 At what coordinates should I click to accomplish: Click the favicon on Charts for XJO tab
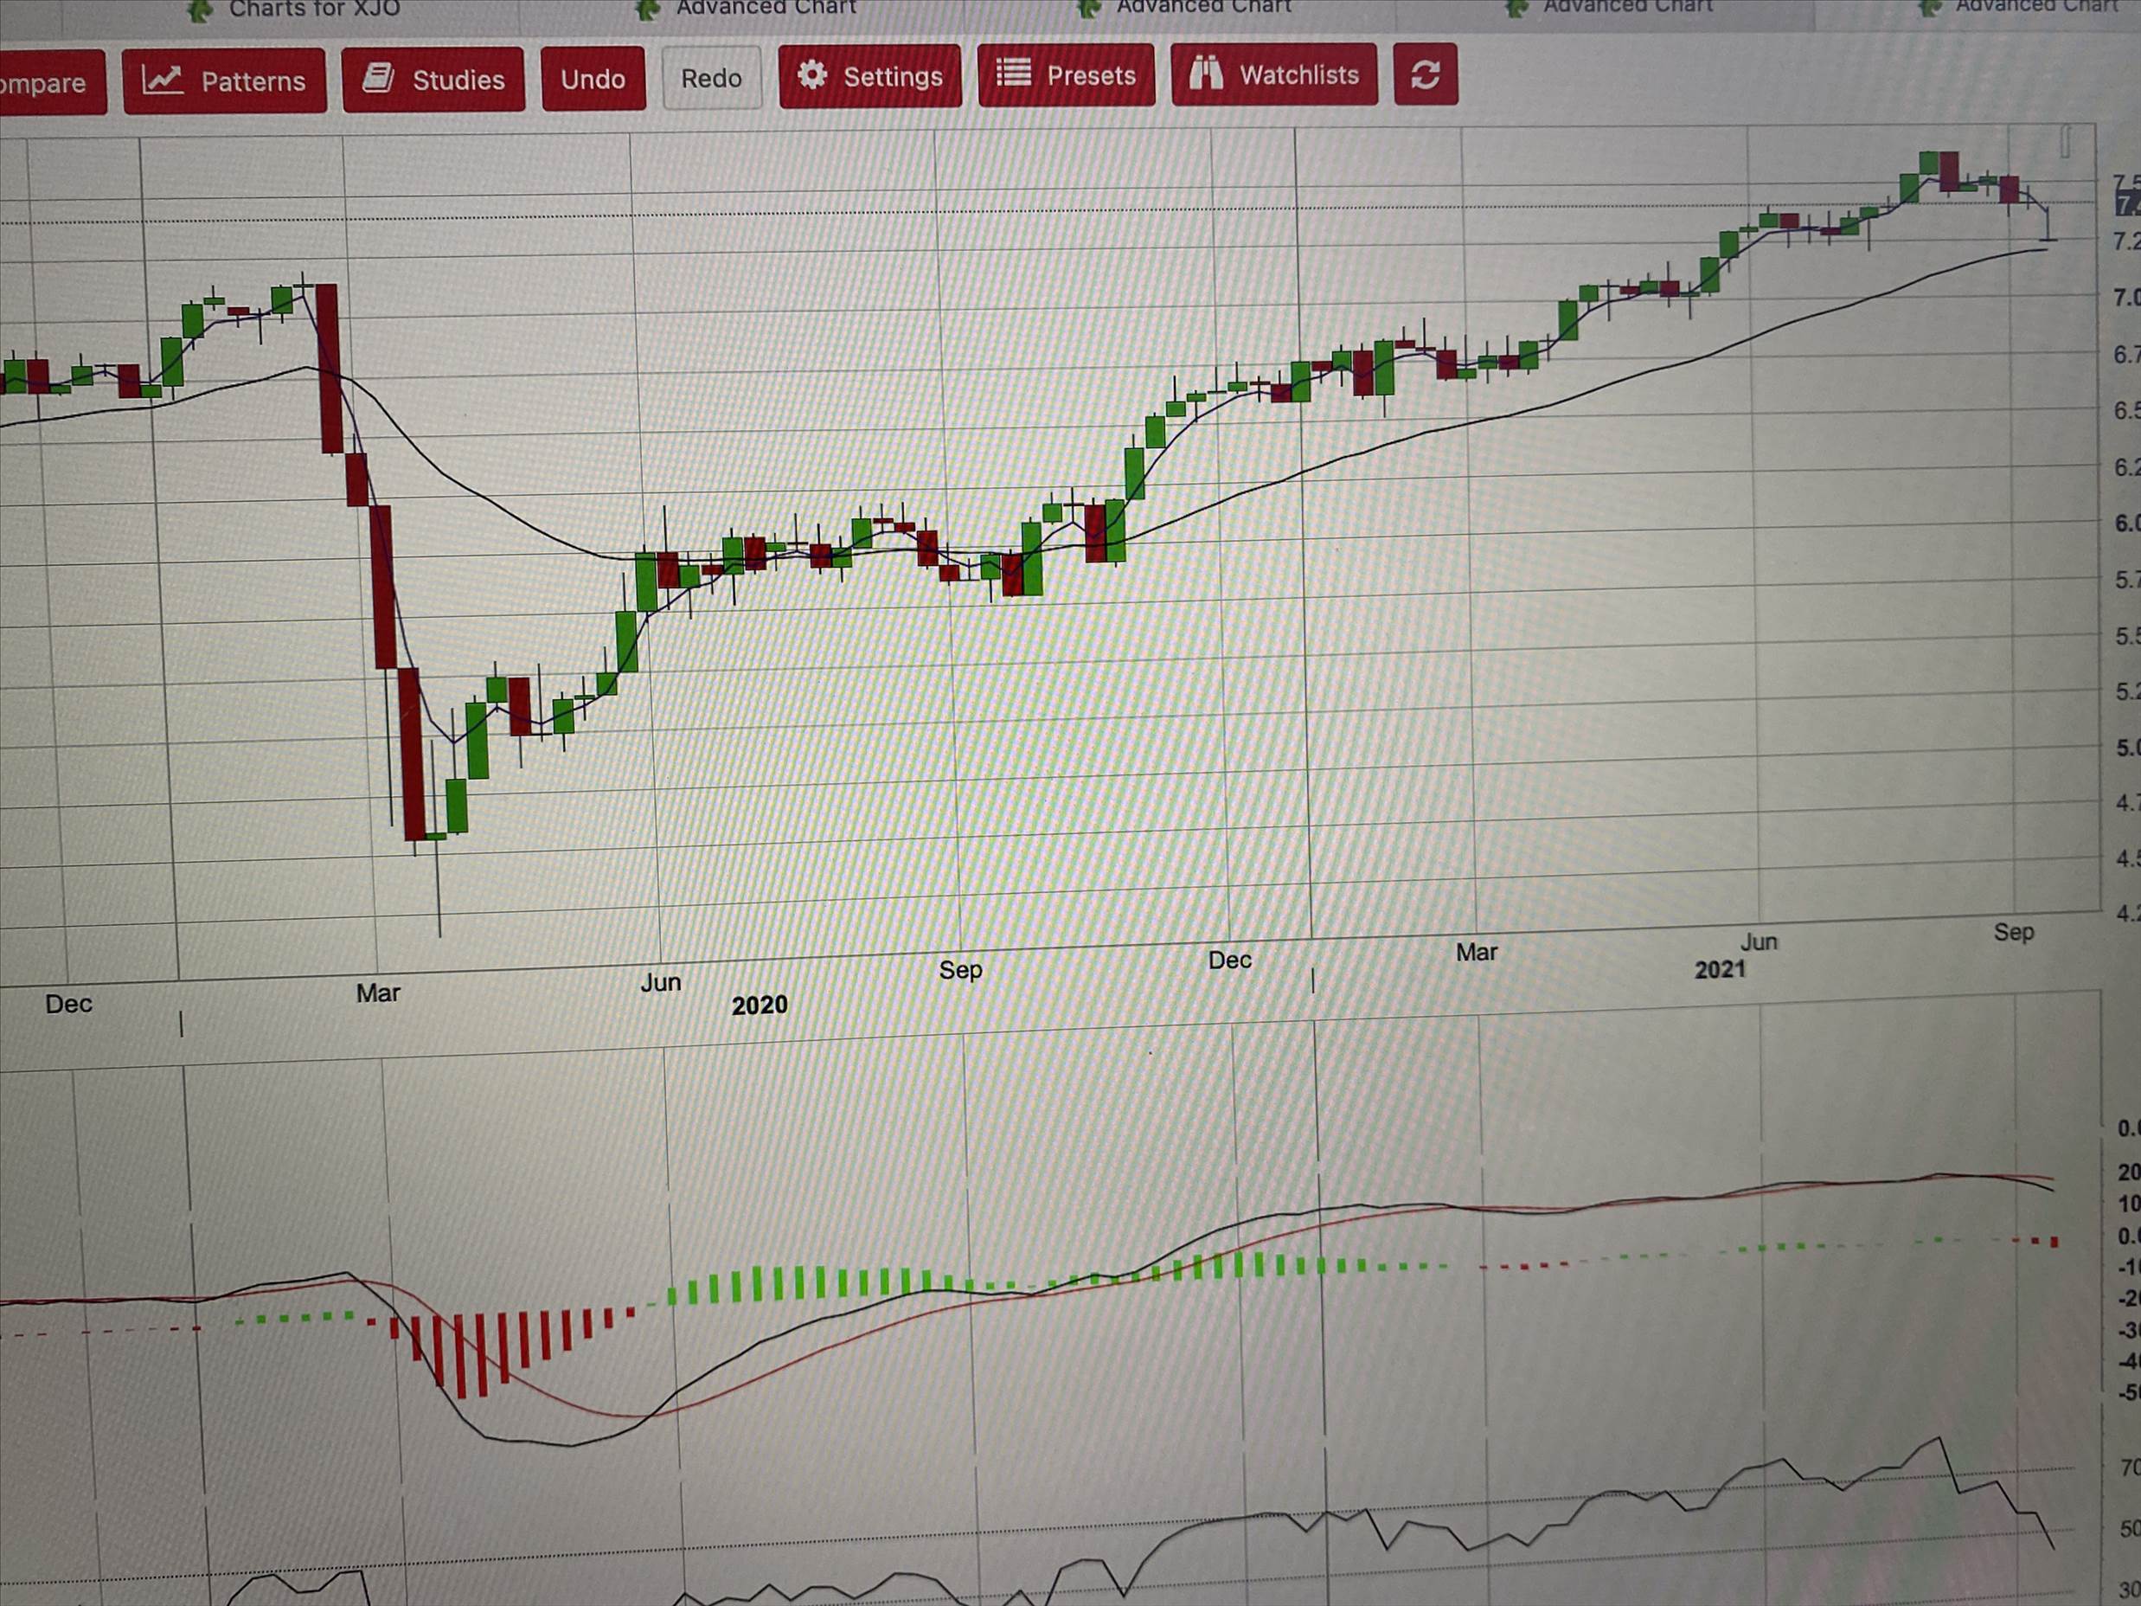click(199, 10)
